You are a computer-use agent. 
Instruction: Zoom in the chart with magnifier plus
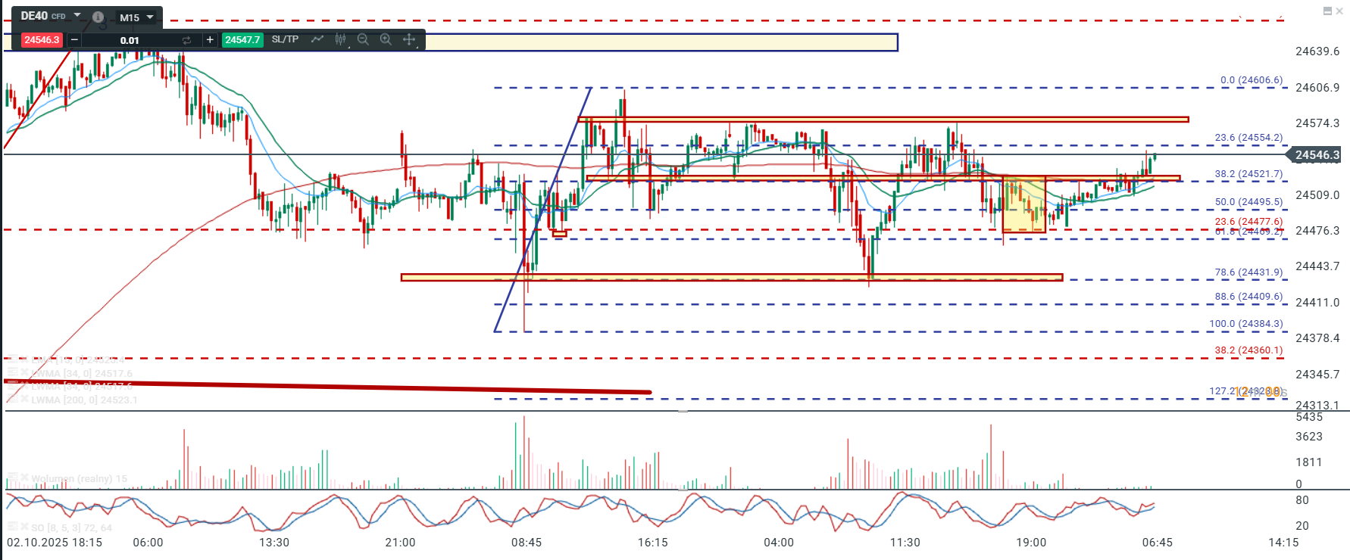(x=386, y=39)
